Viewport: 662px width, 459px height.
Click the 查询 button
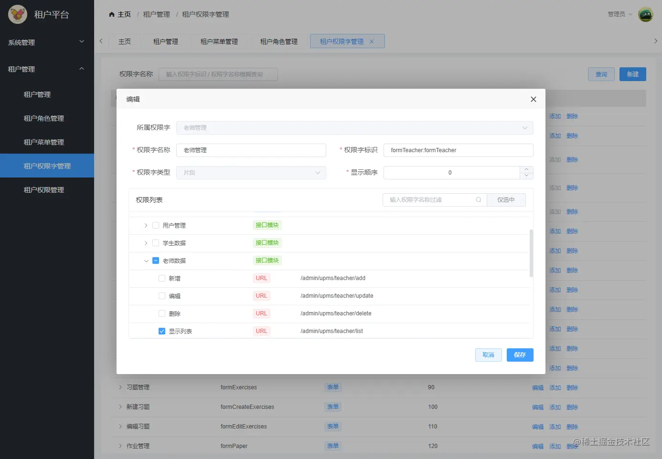[601, 74]
